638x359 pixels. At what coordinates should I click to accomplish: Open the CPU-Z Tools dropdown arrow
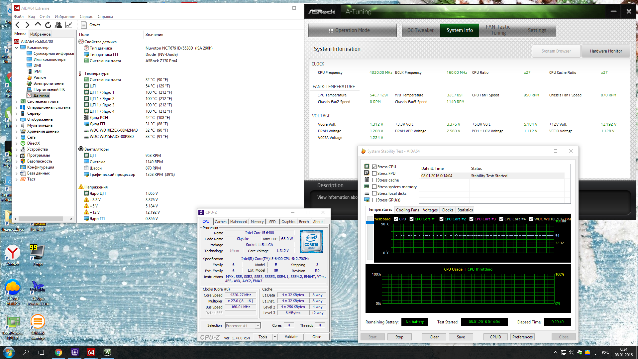275,337
